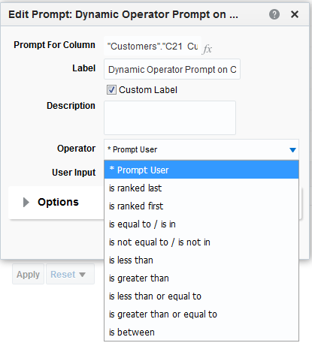Click the Operator dropdown arrow
Image resolution: width=312 pixels, height=346 pixels.
point(292,150)
